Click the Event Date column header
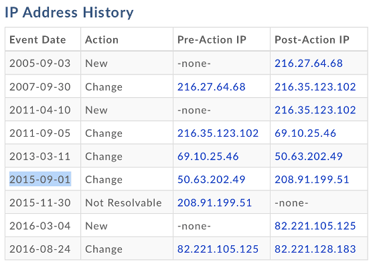Image resolution: width=375 pixels, height=268 pixels. click(x=37, y=40)
